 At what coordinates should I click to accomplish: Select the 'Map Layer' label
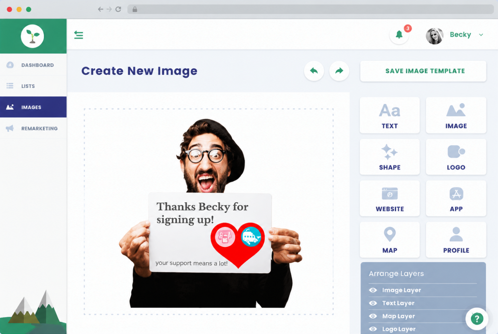coord(399,316)
